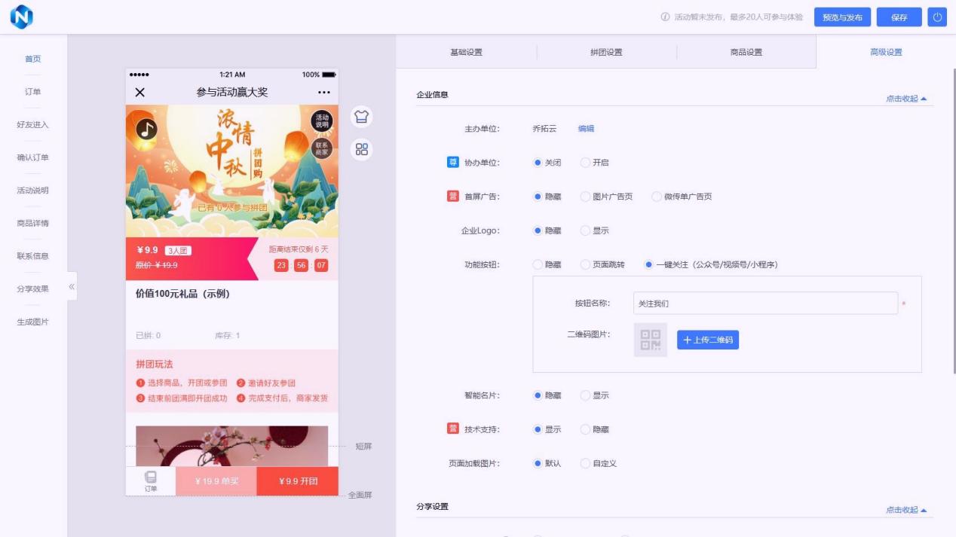Viewport: 956px width, 537px height.
Task: Select 图片广告页 for 首屏广告
Action: (586, 197)
